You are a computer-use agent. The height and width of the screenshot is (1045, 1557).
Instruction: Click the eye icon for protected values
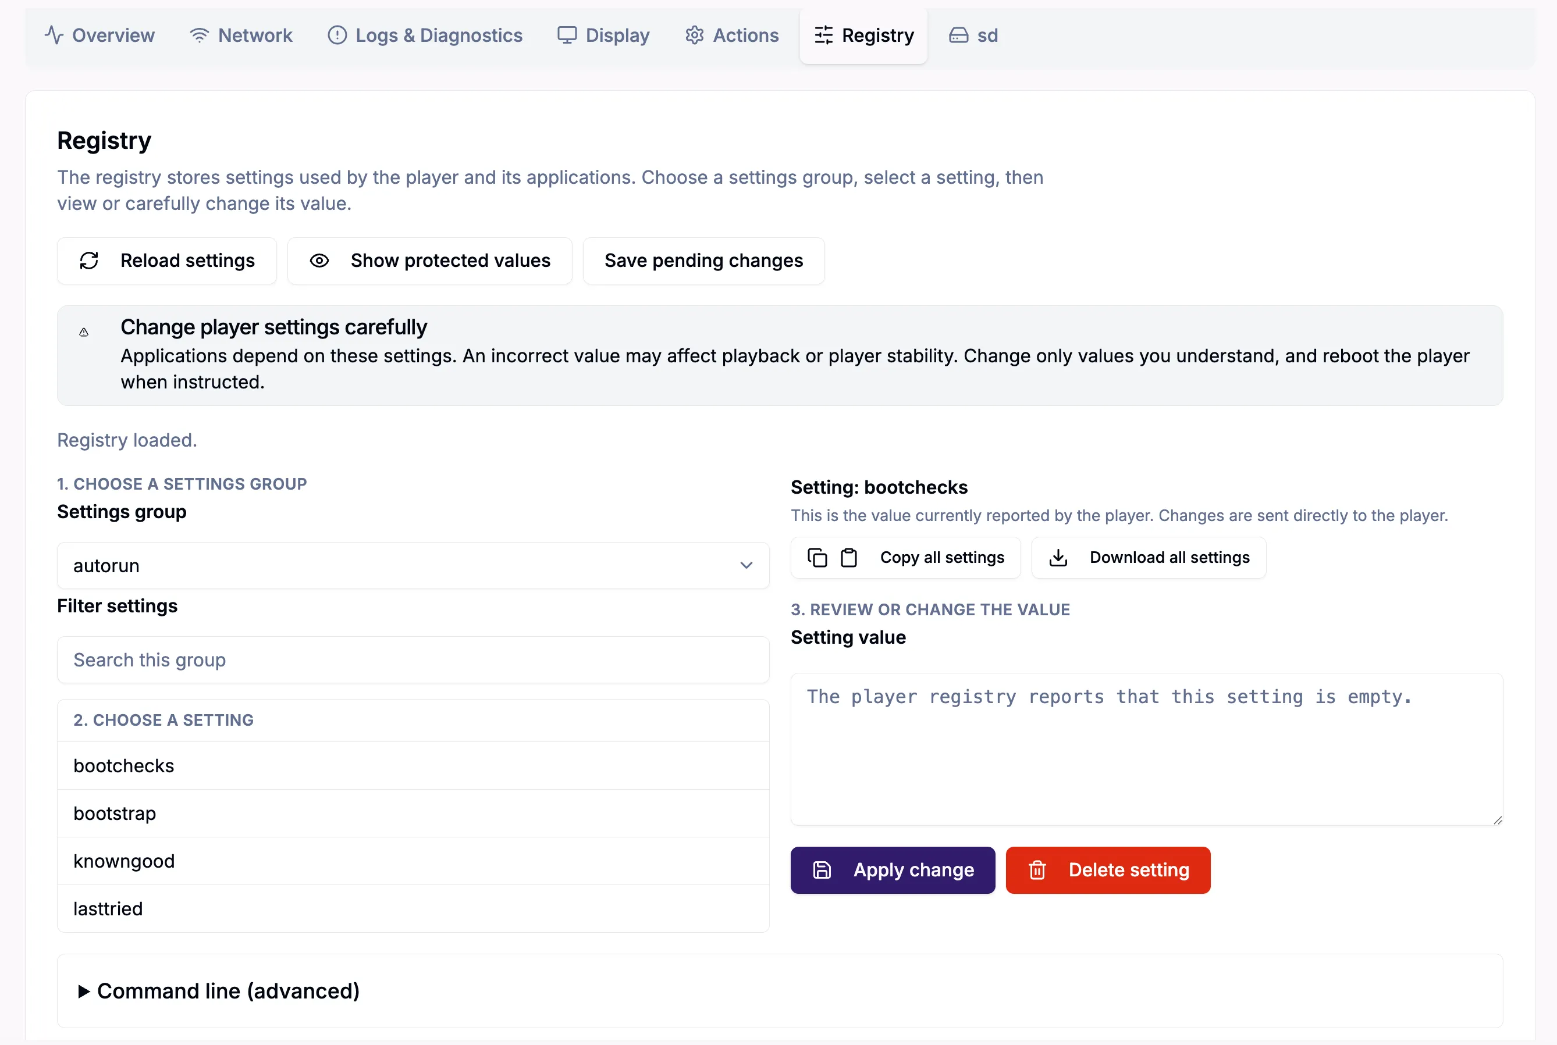319,261
